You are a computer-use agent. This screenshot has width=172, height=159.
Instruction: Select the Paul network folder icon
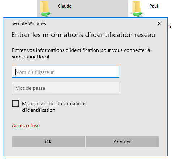(x=137, y=8)
